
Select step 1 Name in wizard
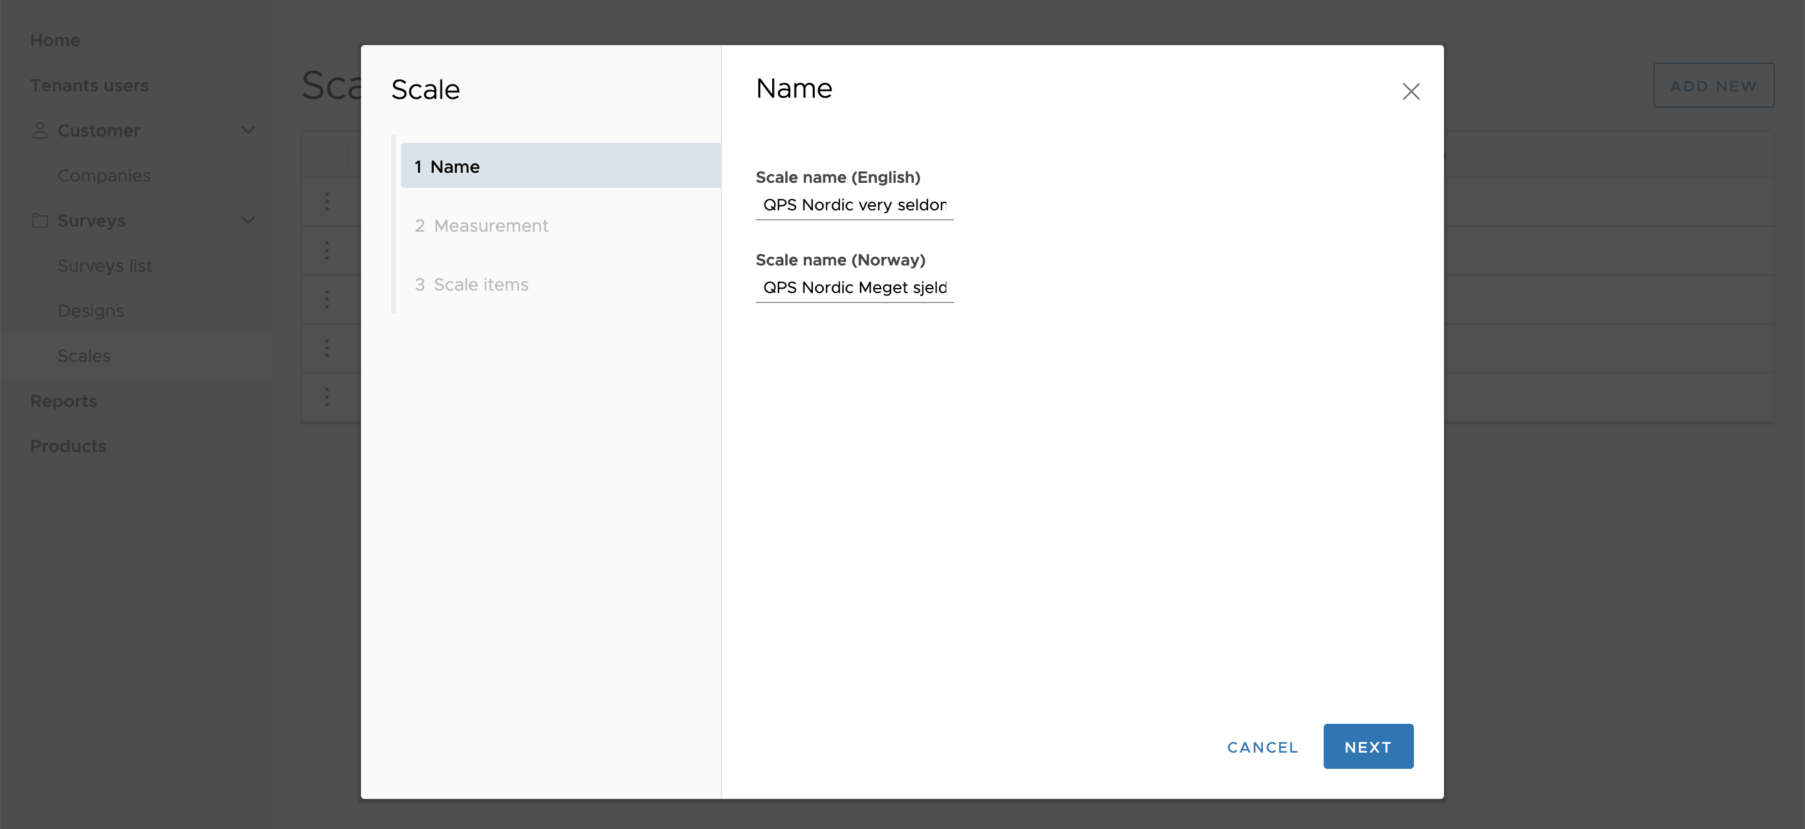[x=560, y=166]
